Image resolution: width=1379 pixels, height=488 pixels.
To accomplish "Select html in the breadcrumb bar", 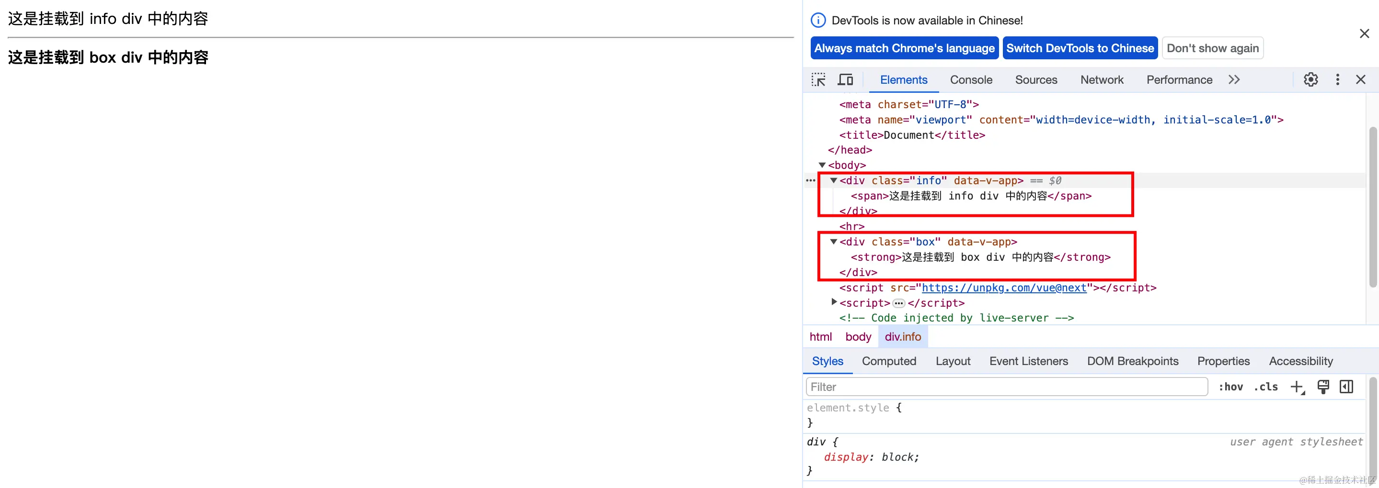I will [x=820, y=337].
